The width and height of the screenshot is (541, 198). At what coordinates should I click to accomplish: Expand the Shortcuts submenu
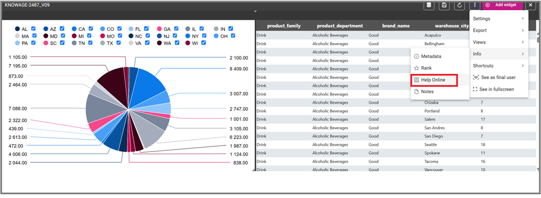pyautogui.click(x=499, y=66)
